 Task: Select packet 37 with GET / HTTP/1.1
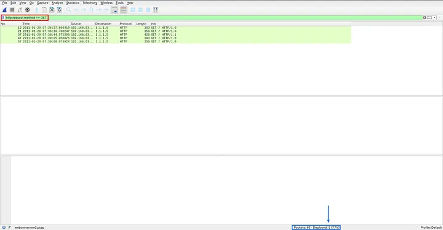click(x=175, y=34)
